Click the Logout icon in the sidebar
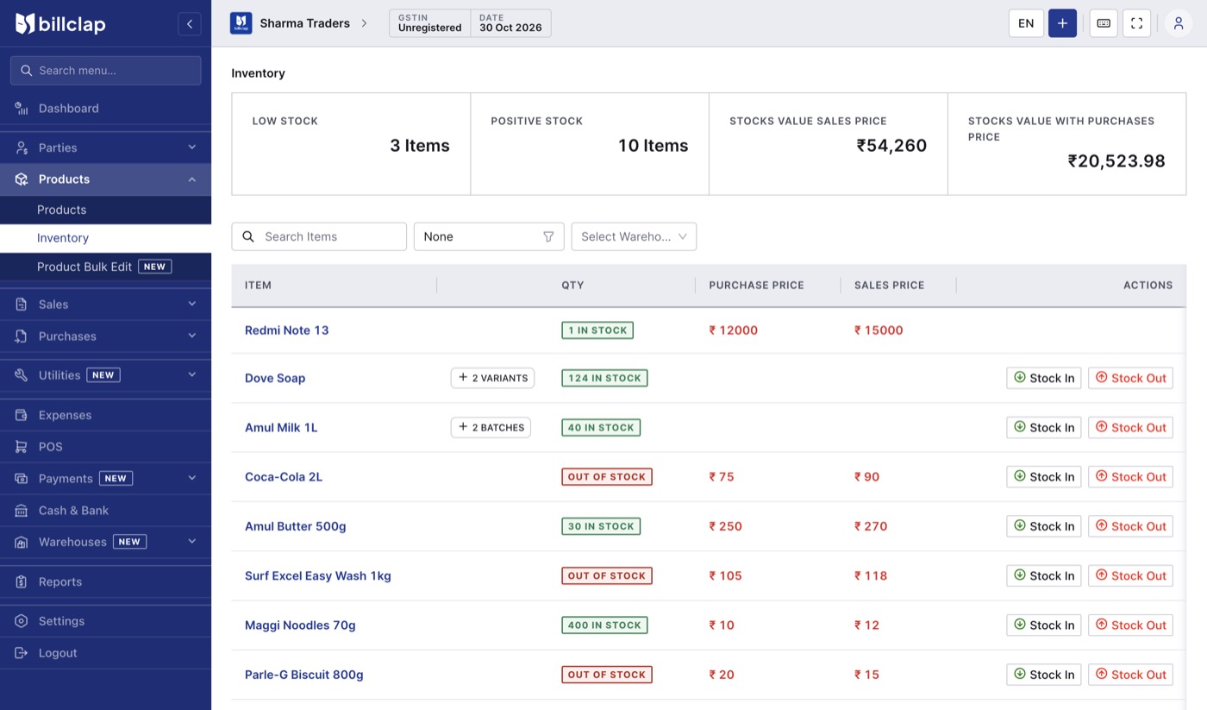 [x=22, y=653]
